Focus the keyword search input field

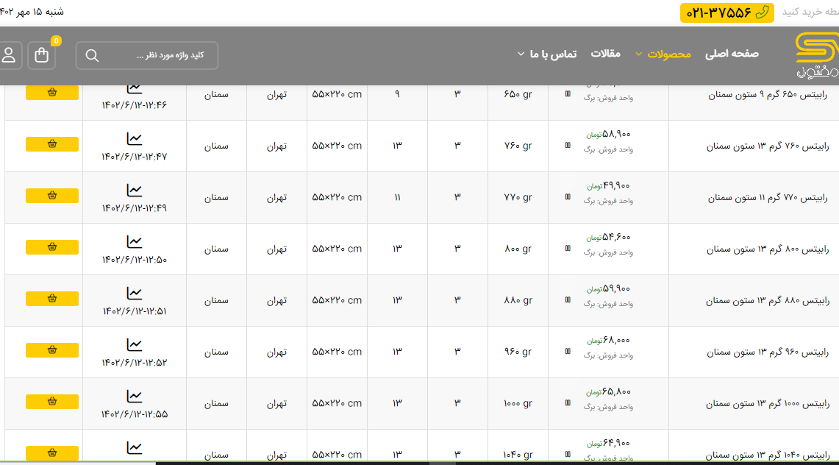pyautogui.click(x=158, y=55)
